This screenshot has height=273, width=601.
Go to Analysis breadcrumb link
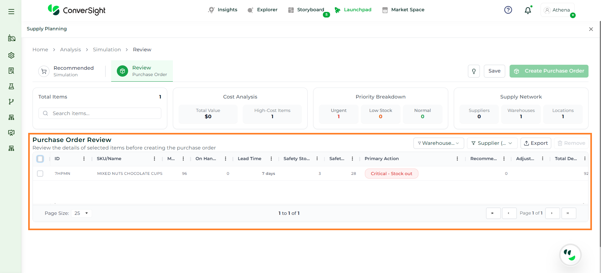70,50
